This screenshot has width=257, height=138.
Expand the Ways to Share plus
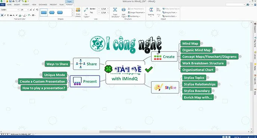tap(43, 64)
